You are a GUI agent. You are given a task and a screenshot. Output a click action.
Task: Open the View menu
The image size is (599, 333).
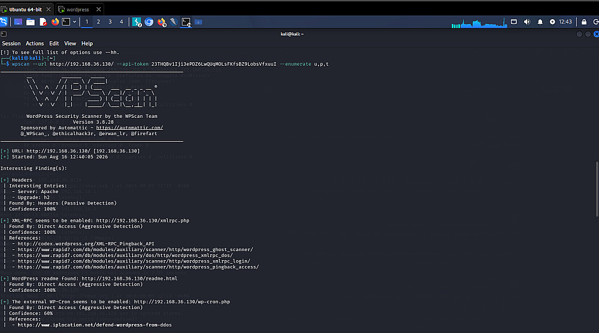[x=70, y=44]
